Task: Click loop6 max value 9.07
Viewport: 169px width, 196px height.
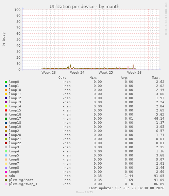Action: [x=160, y=160]
